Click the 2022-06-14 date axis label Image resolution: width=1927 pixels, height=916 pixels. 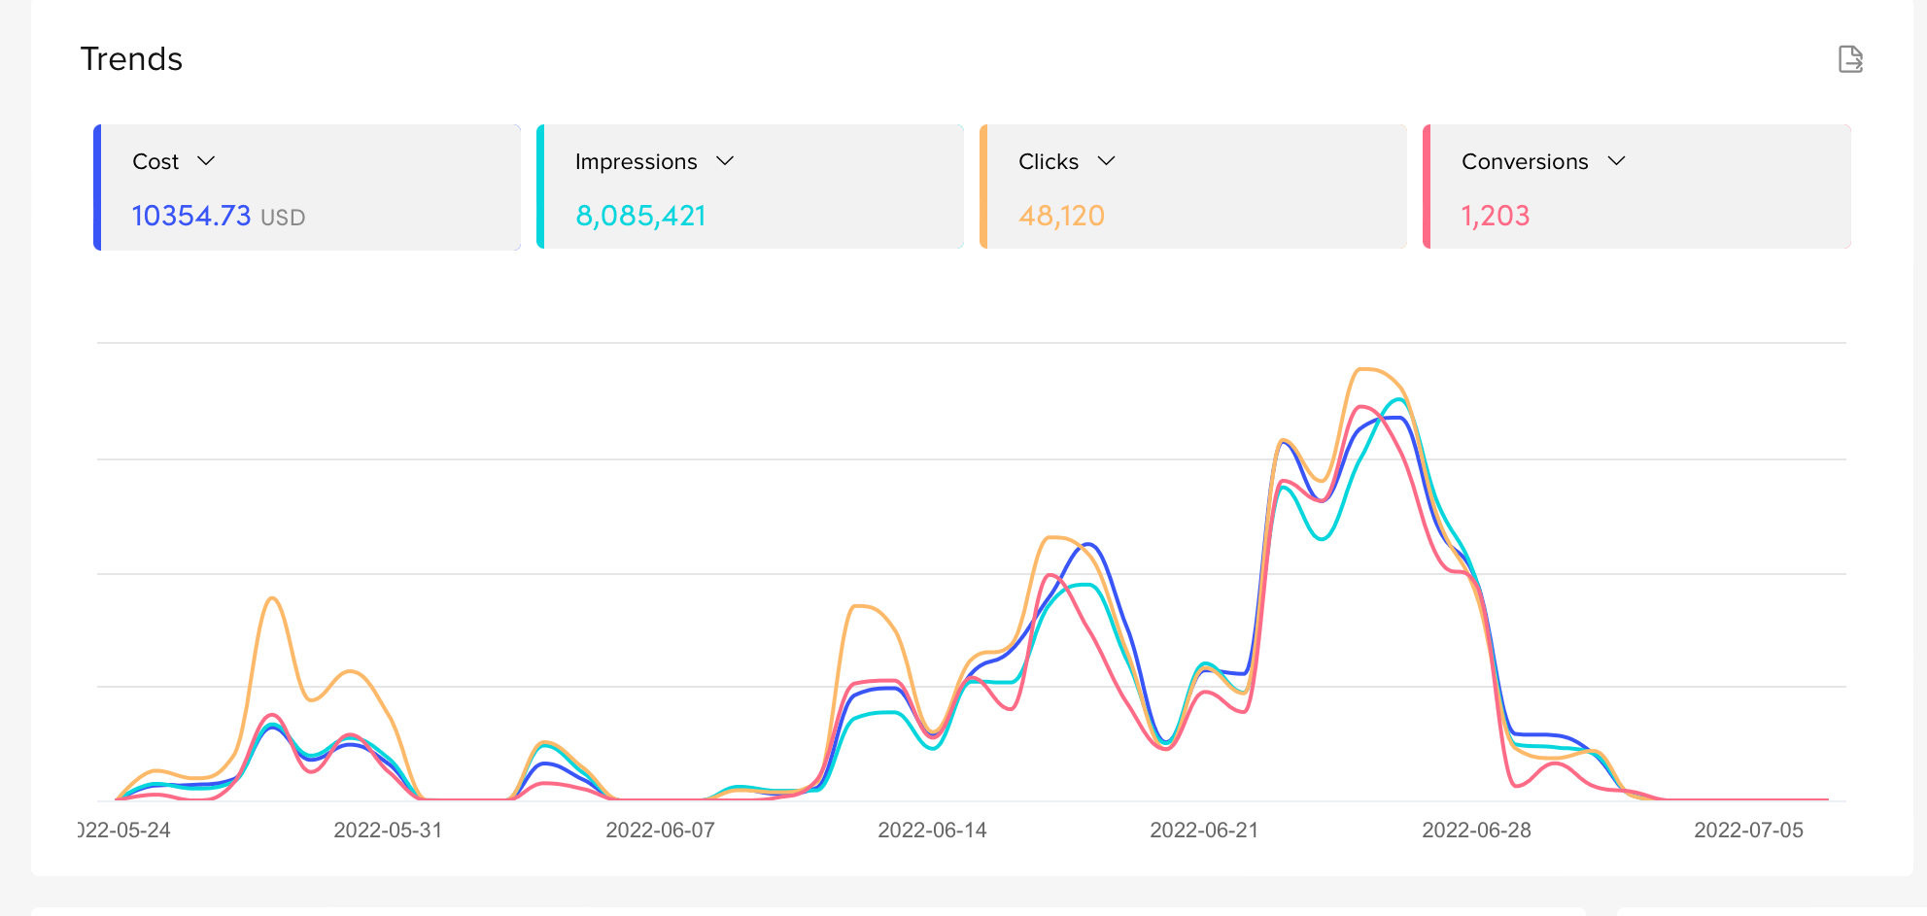(x=932, y=831)
